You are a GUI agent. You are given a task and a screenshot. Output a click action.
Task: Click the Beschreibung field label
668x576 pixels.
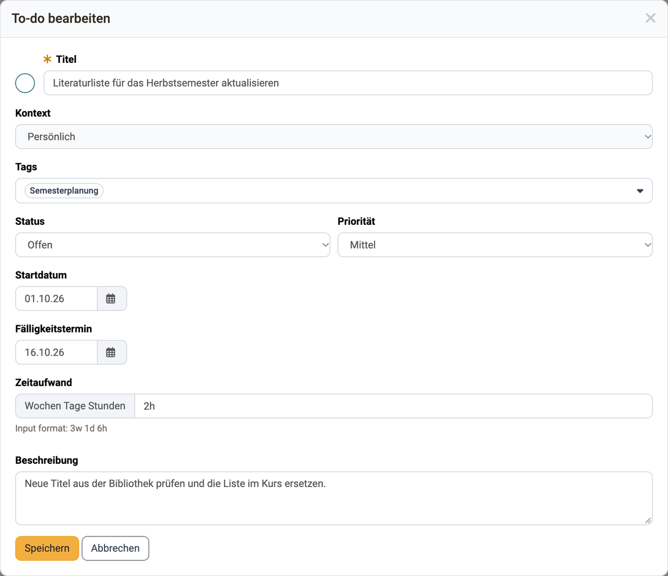[x=47, y=460]
